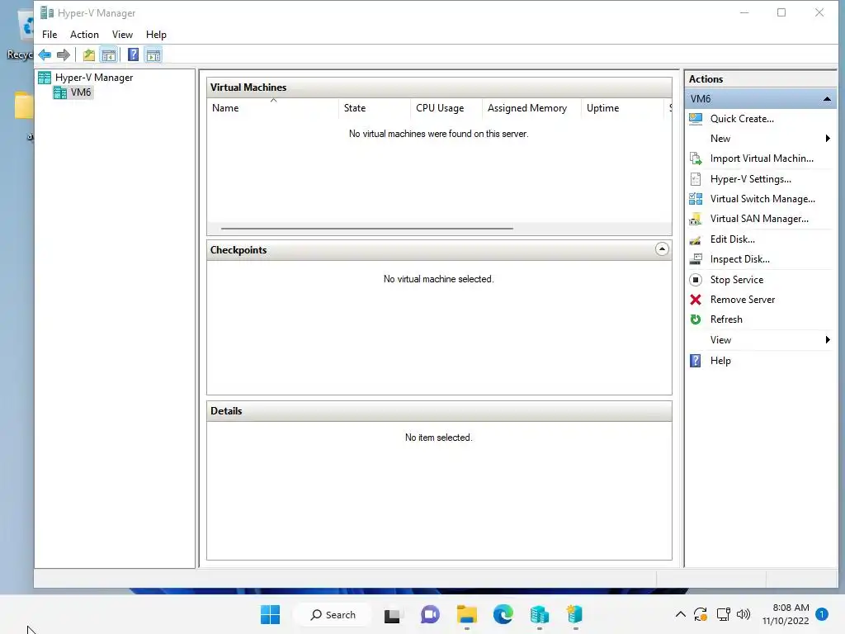Open the clock showing 8:08 AM

click(786, 614)
